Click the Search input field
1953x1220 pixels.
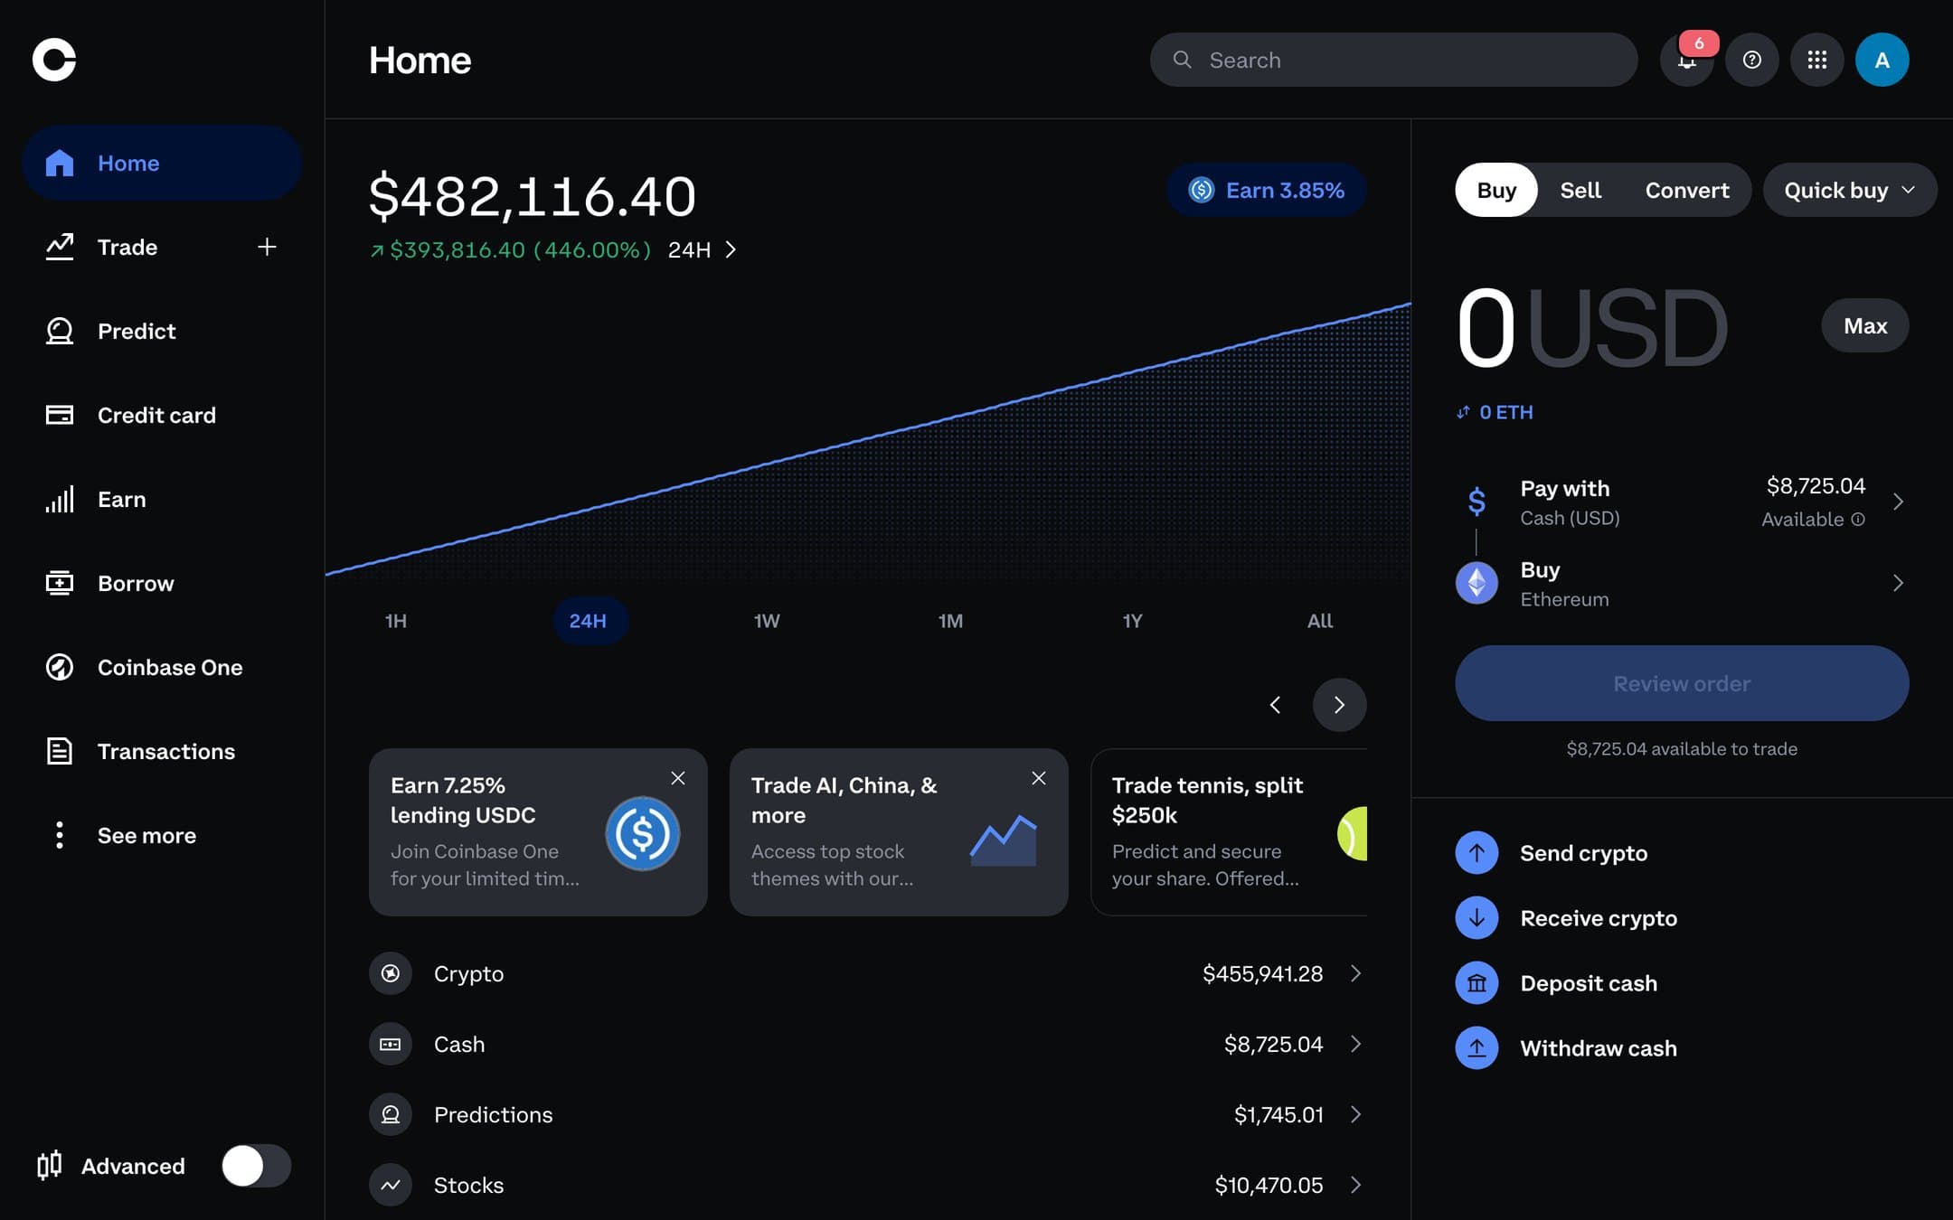coord(1393,60)
